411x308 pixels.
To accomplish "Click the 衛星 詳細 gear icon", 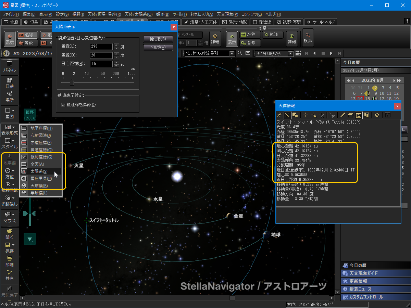I will [292, 38].
